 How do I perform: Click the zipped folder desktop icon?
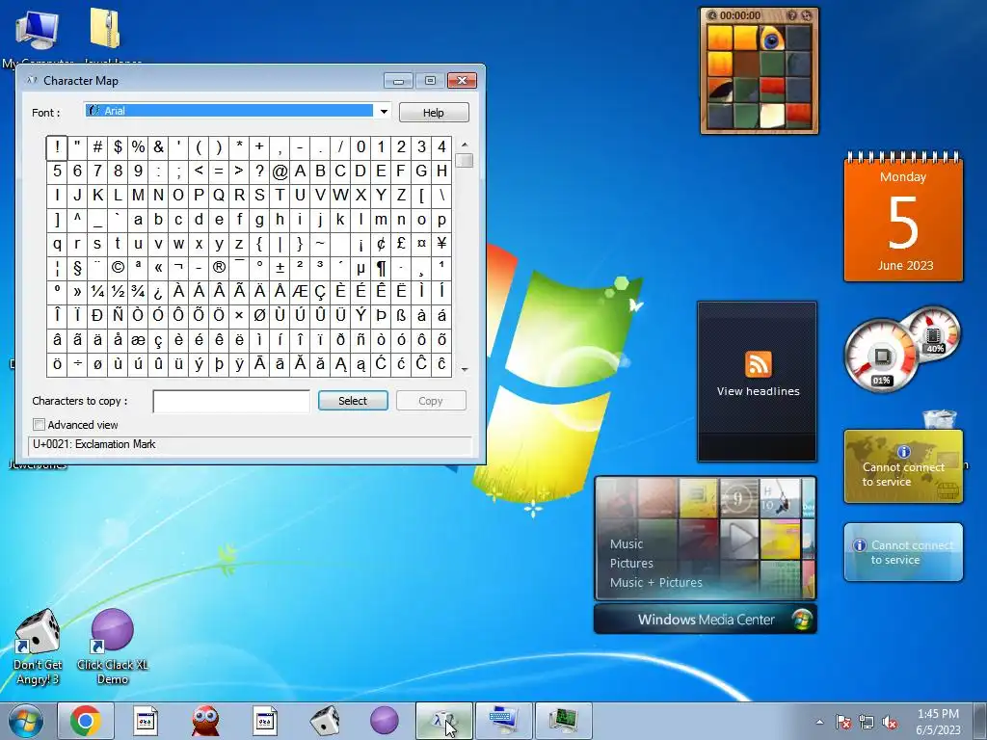click(106, 28)
